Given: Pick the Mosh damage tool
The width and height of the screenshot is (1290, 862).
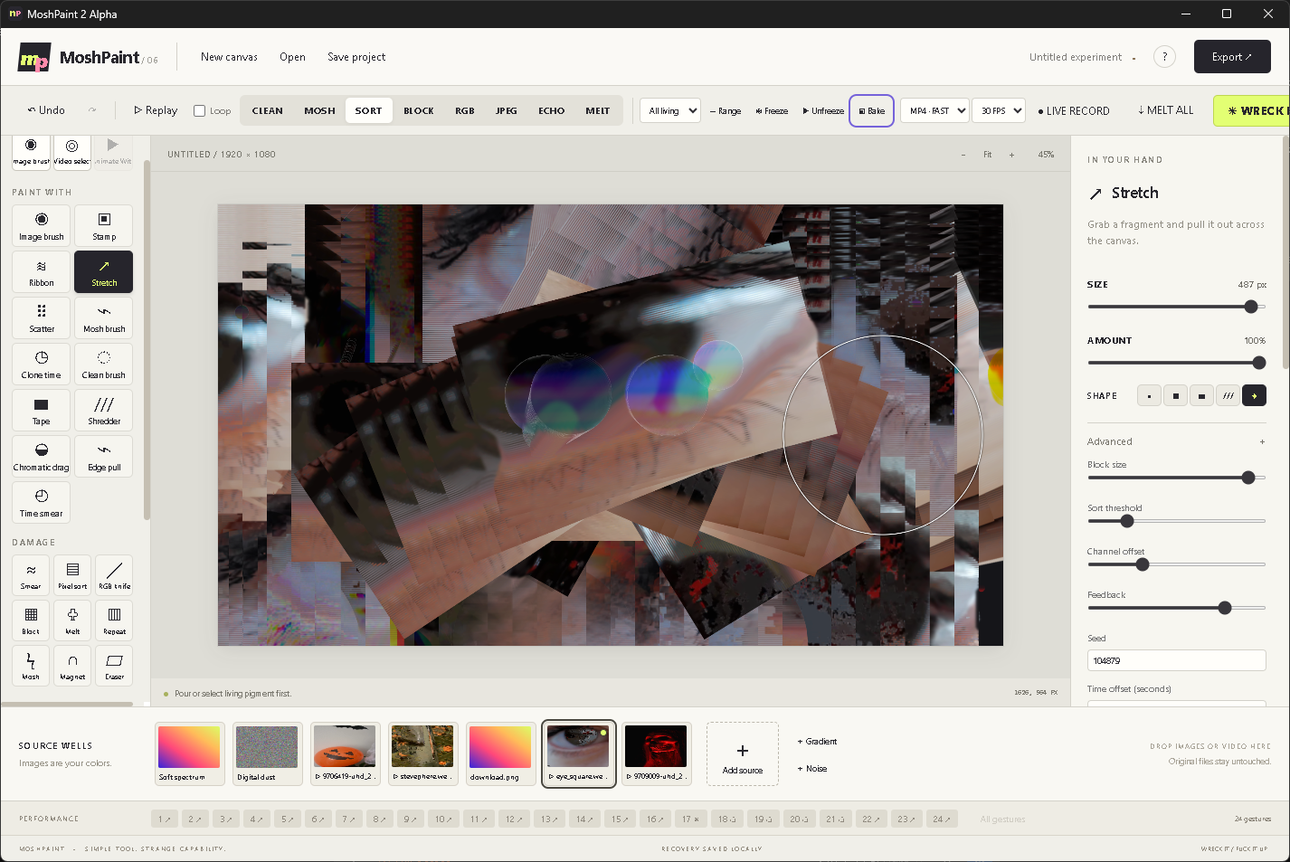Looking at the screenshot, I should 31,666.
